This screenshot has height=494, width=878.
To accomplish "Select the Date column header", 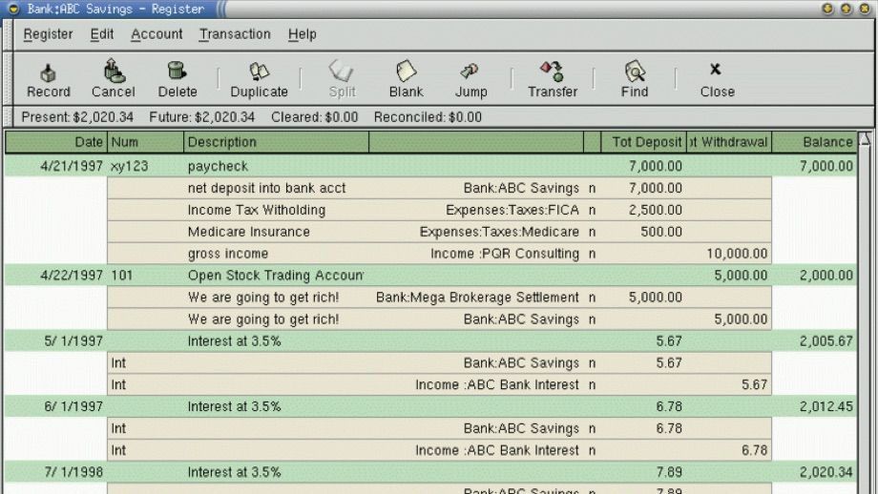I will (x=56, y=142).
